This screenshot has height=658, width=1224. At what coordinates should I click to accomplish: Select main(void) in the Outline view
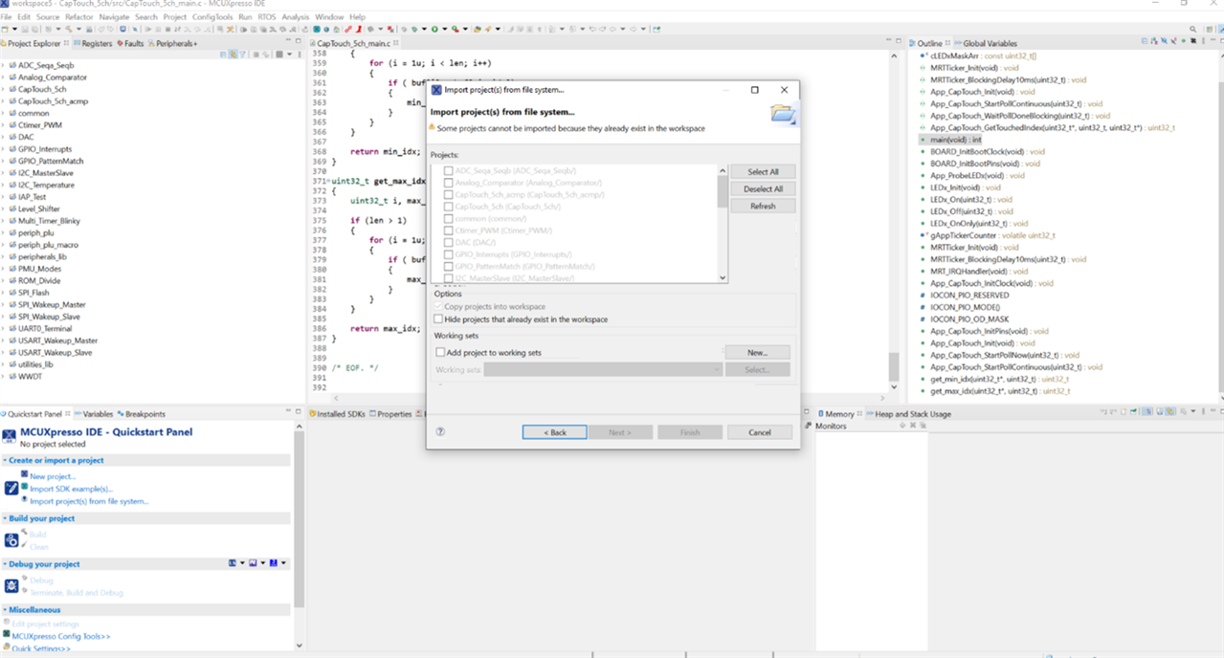[956, 140]
